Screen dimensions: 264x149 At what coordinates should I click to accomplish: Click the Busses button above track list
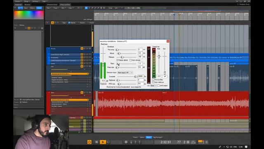(x=82, y=23)
